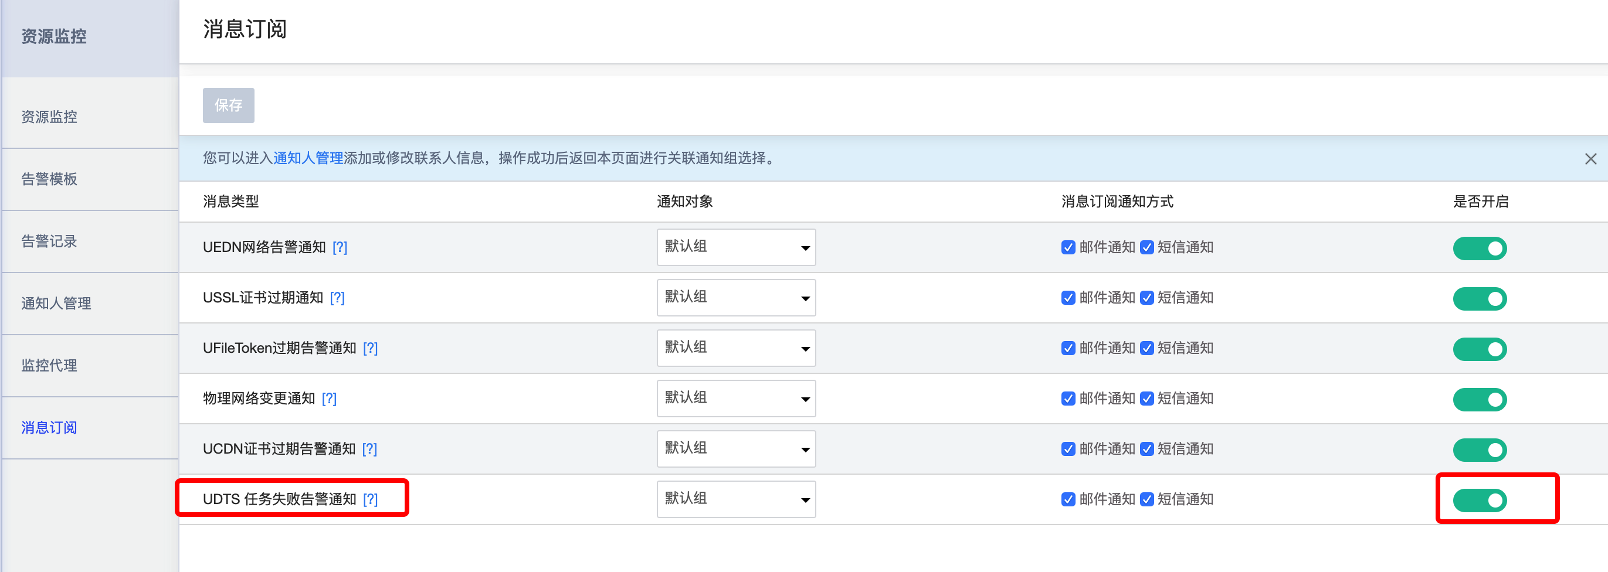Open the 默认组 dropdown in UDTS row
Viewport: 1608px width, 572px height.
point(735,500)
